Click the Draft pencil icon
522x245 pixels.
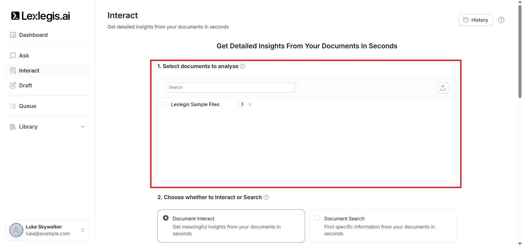13,85
